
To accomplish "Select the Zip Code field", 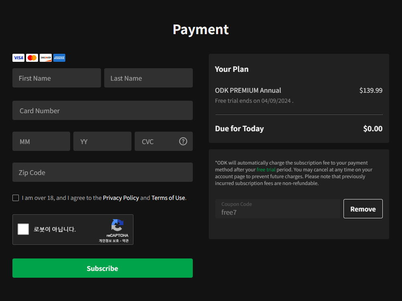I will coord(103,172).
